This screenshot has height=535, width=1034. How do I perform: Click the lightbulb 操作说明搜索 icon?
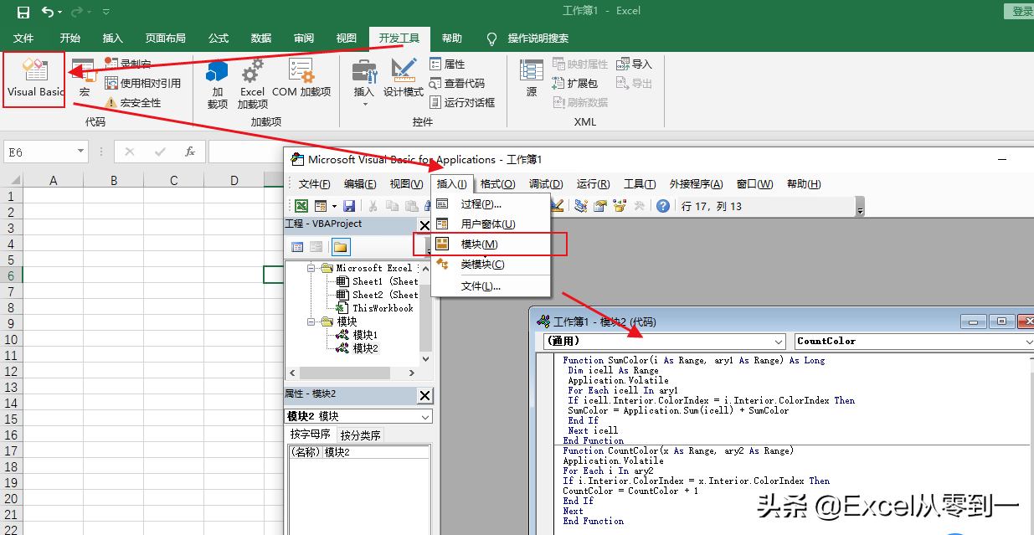click(x=491, y=39)
